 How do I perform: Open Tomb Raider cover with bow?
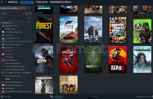click(44, 85)
